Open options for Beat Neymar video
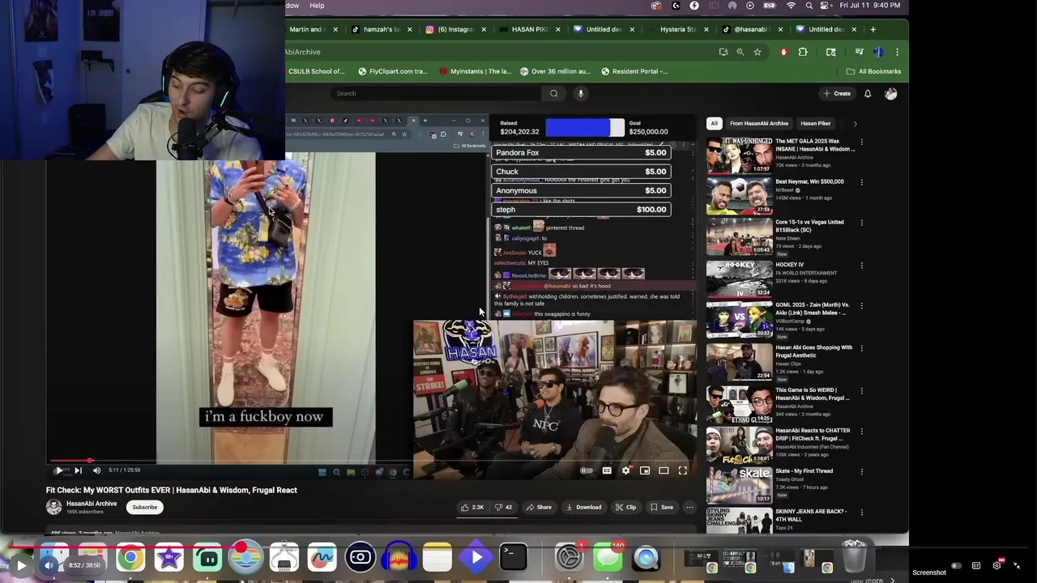The image size is (1037, 583). (861, 182)
